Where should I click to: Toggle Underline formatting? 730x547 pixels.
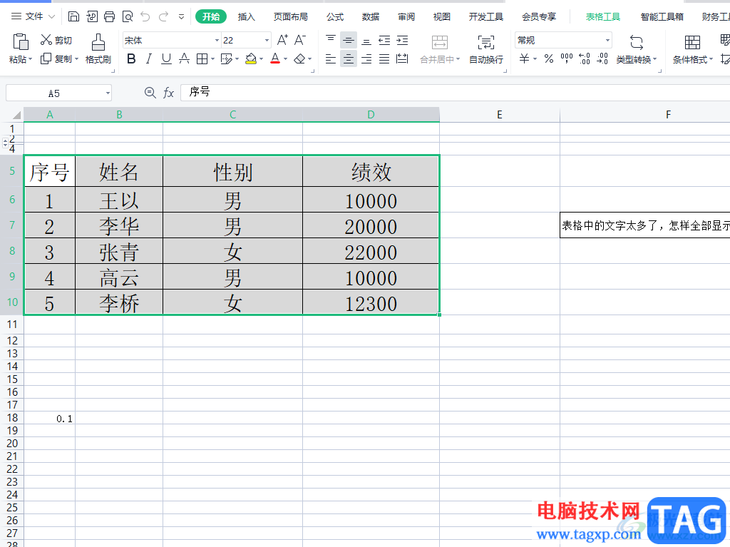(x=166, y=58)
